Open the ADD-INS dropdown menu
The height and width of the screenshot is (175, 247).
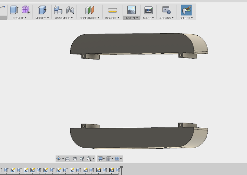click(166, 18)
